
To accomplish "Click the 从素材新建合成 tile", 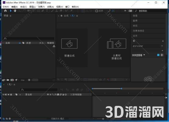I will point(114,48).
